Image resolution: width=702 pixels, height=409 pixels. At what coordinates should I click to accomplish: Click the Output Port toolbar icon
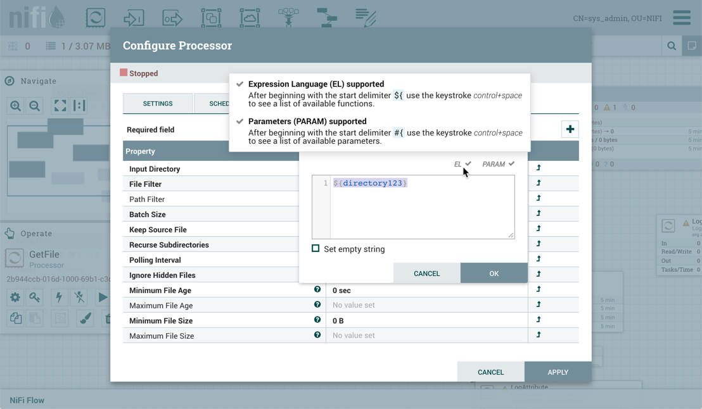coord(172,18)
